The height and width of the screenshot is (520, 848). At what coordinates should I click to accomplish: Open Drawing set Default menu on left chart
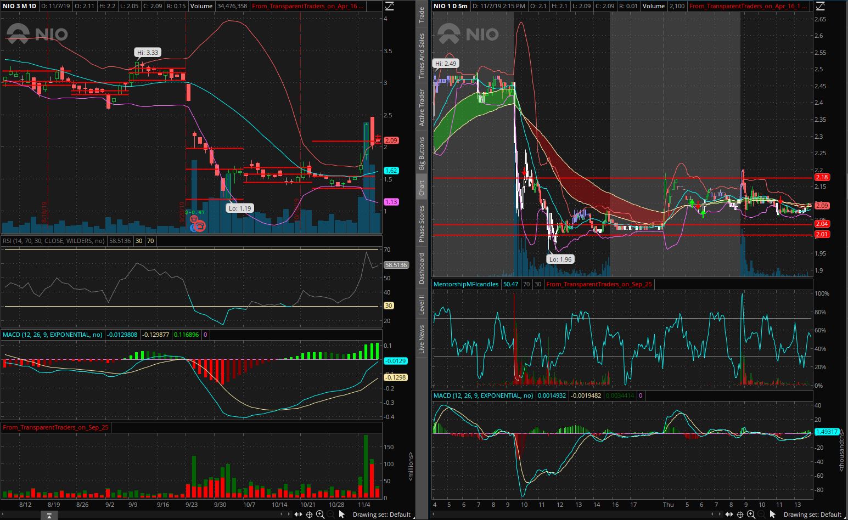(381, 515)
